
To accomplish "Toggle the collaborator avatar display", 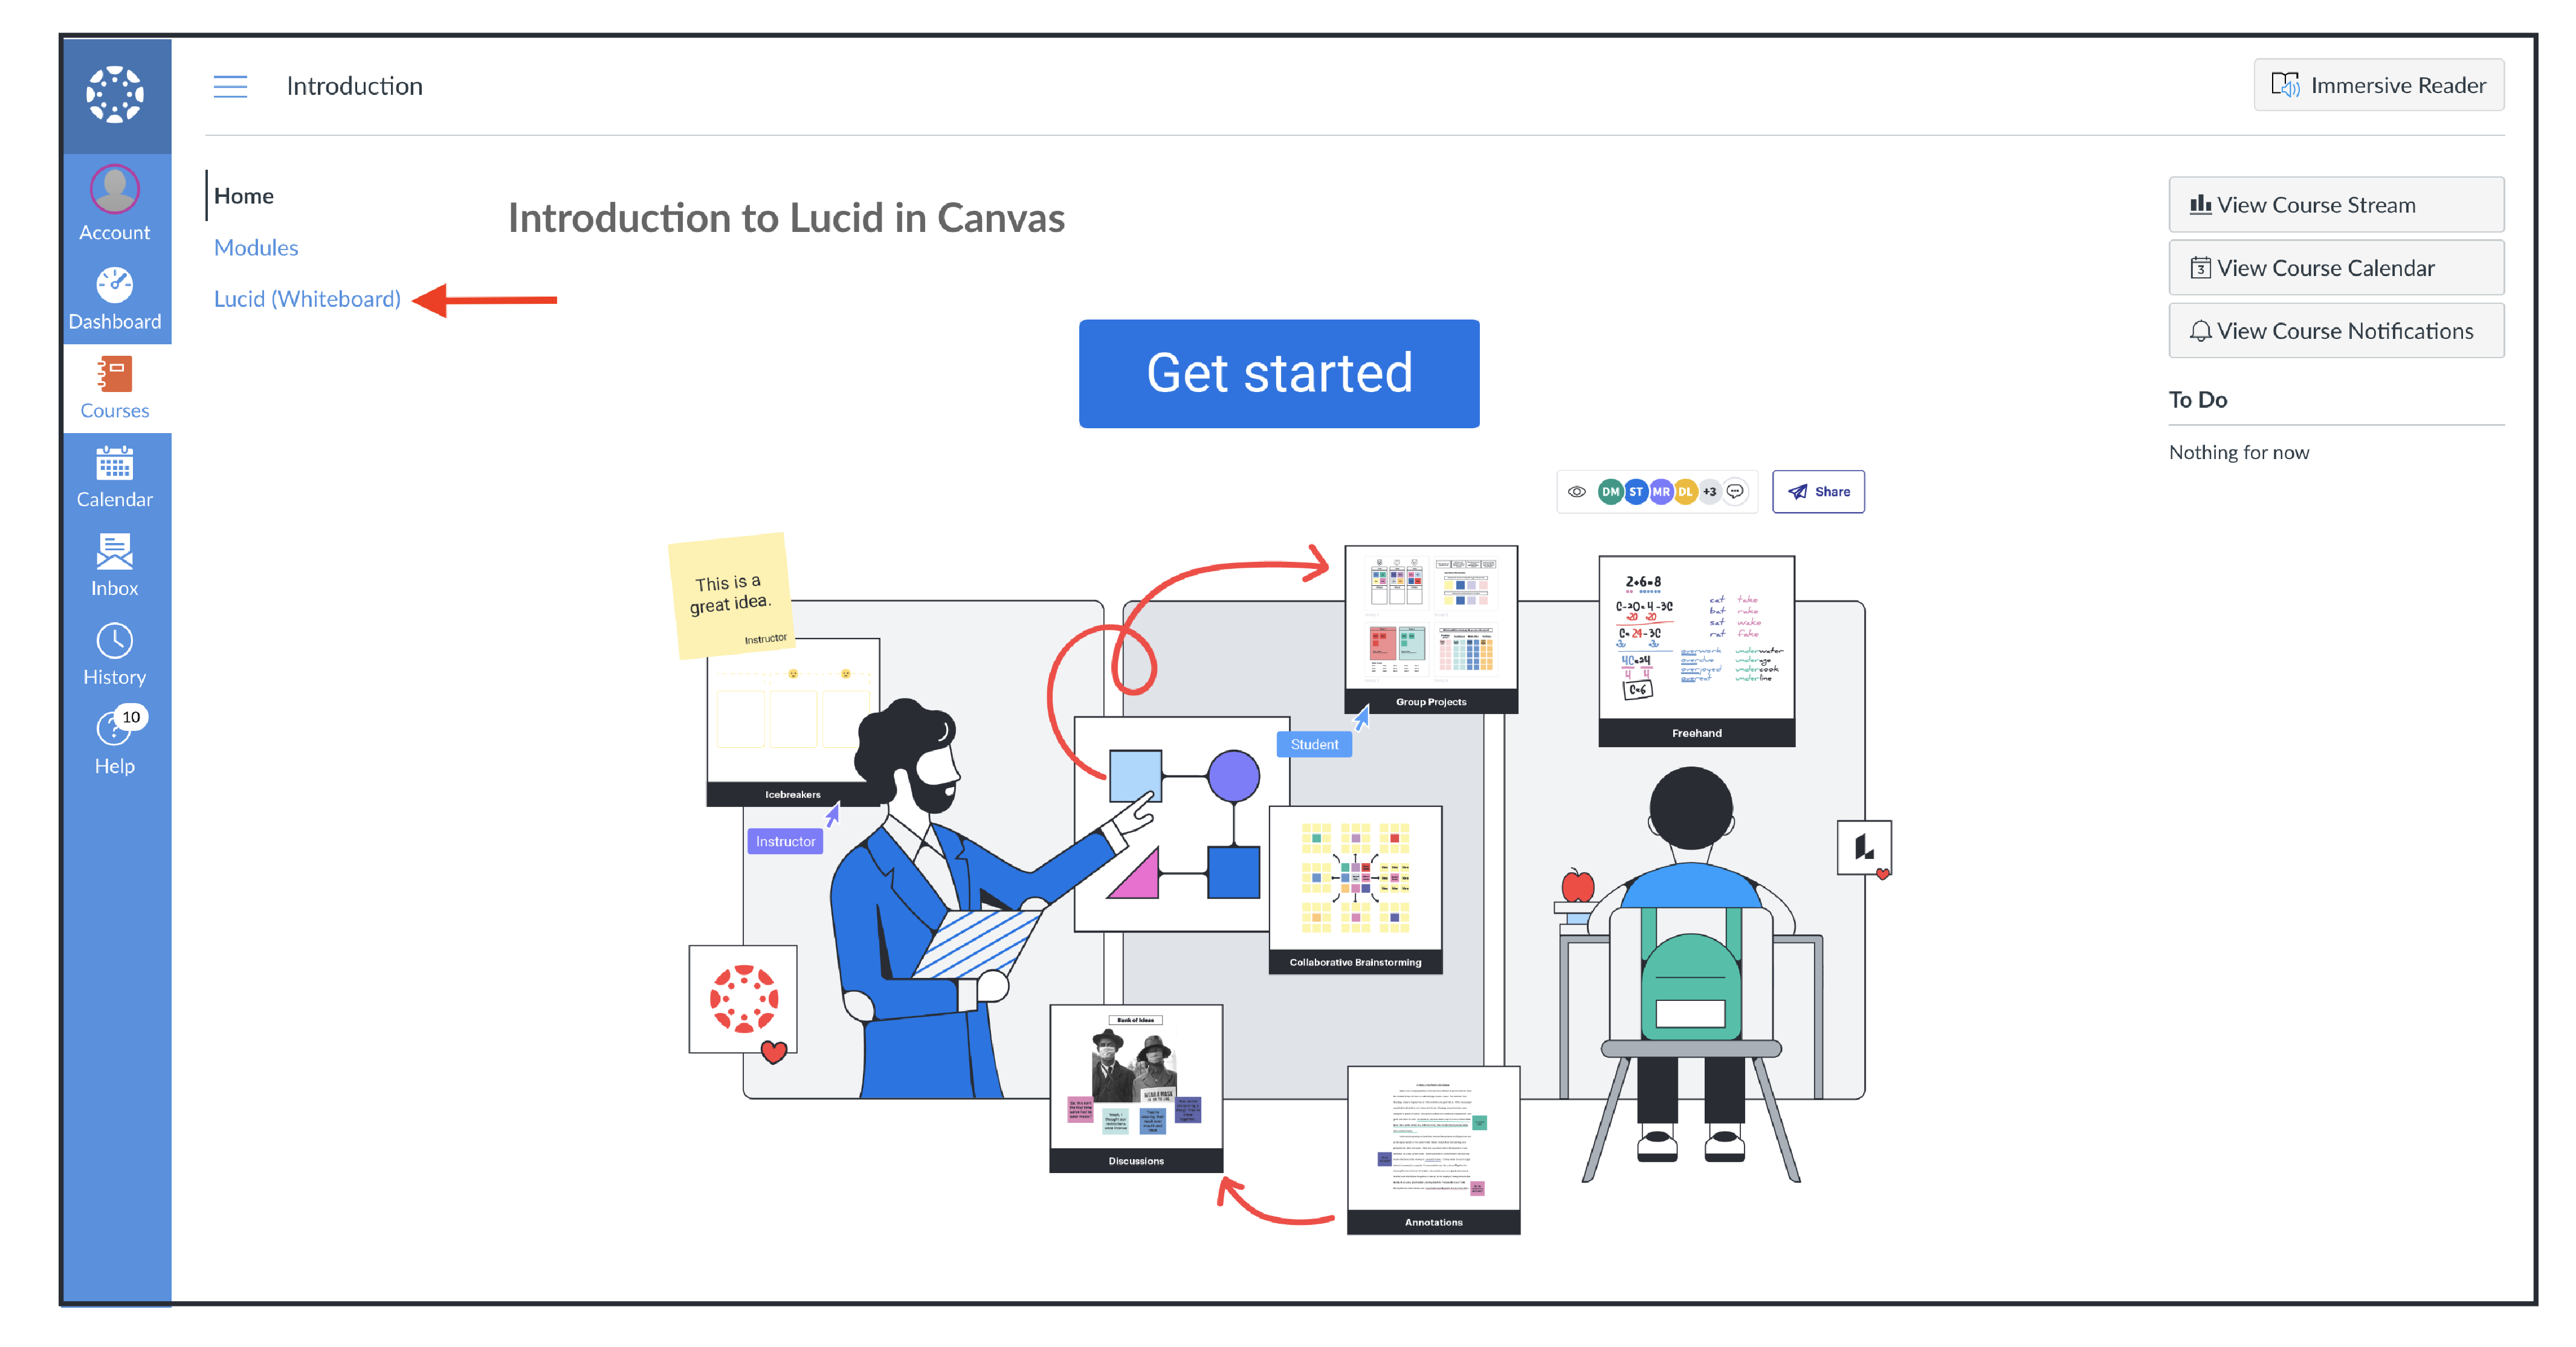I will (1576, 492).
